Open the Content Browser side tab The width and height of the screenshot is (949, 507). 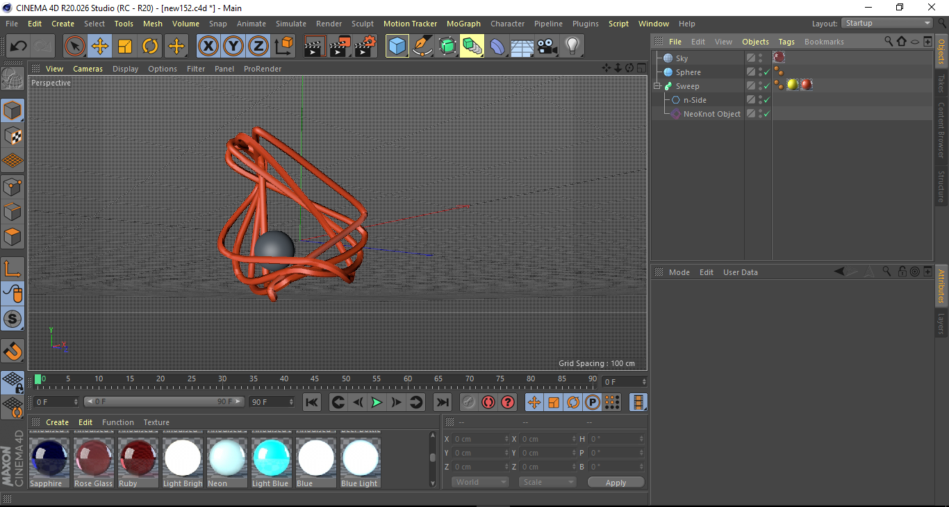pyautogui.click(x=941, y=130)
